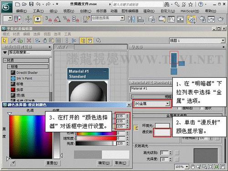Screen dimensions: 228x171
Task: Click the Material #1 name field
Action: click(x=151, y=89)
